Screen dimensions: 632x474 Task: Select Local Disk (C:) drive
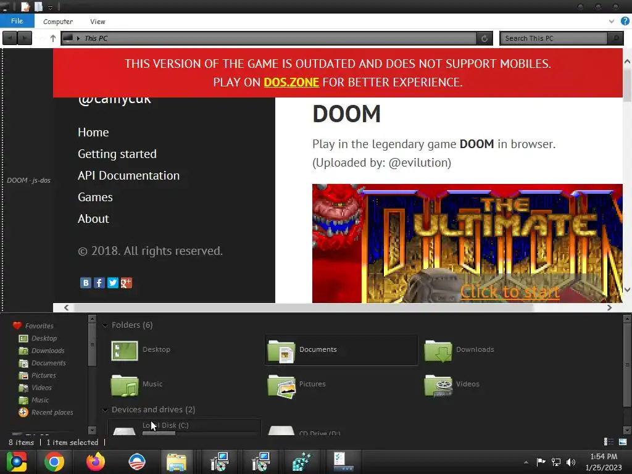click(x=184, y=427)
